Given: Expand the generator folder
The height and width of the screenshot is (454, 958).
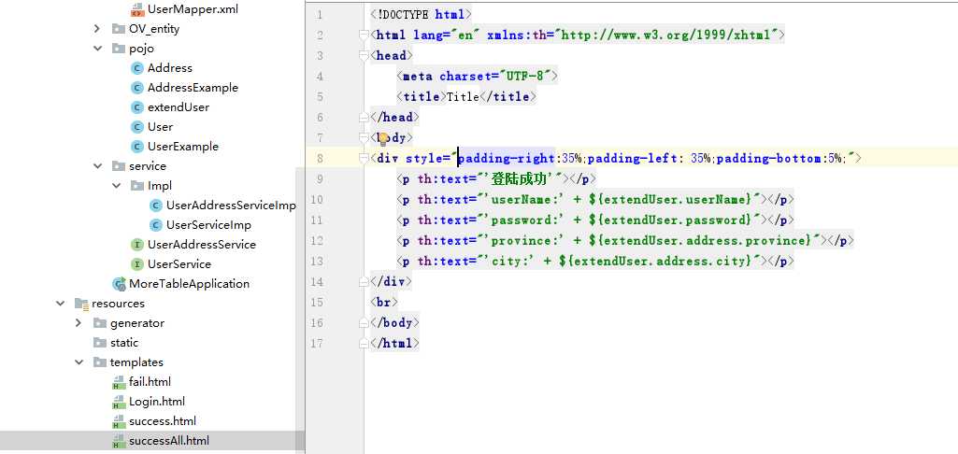Looking at the screenshot, I should [x=79, y=322].
